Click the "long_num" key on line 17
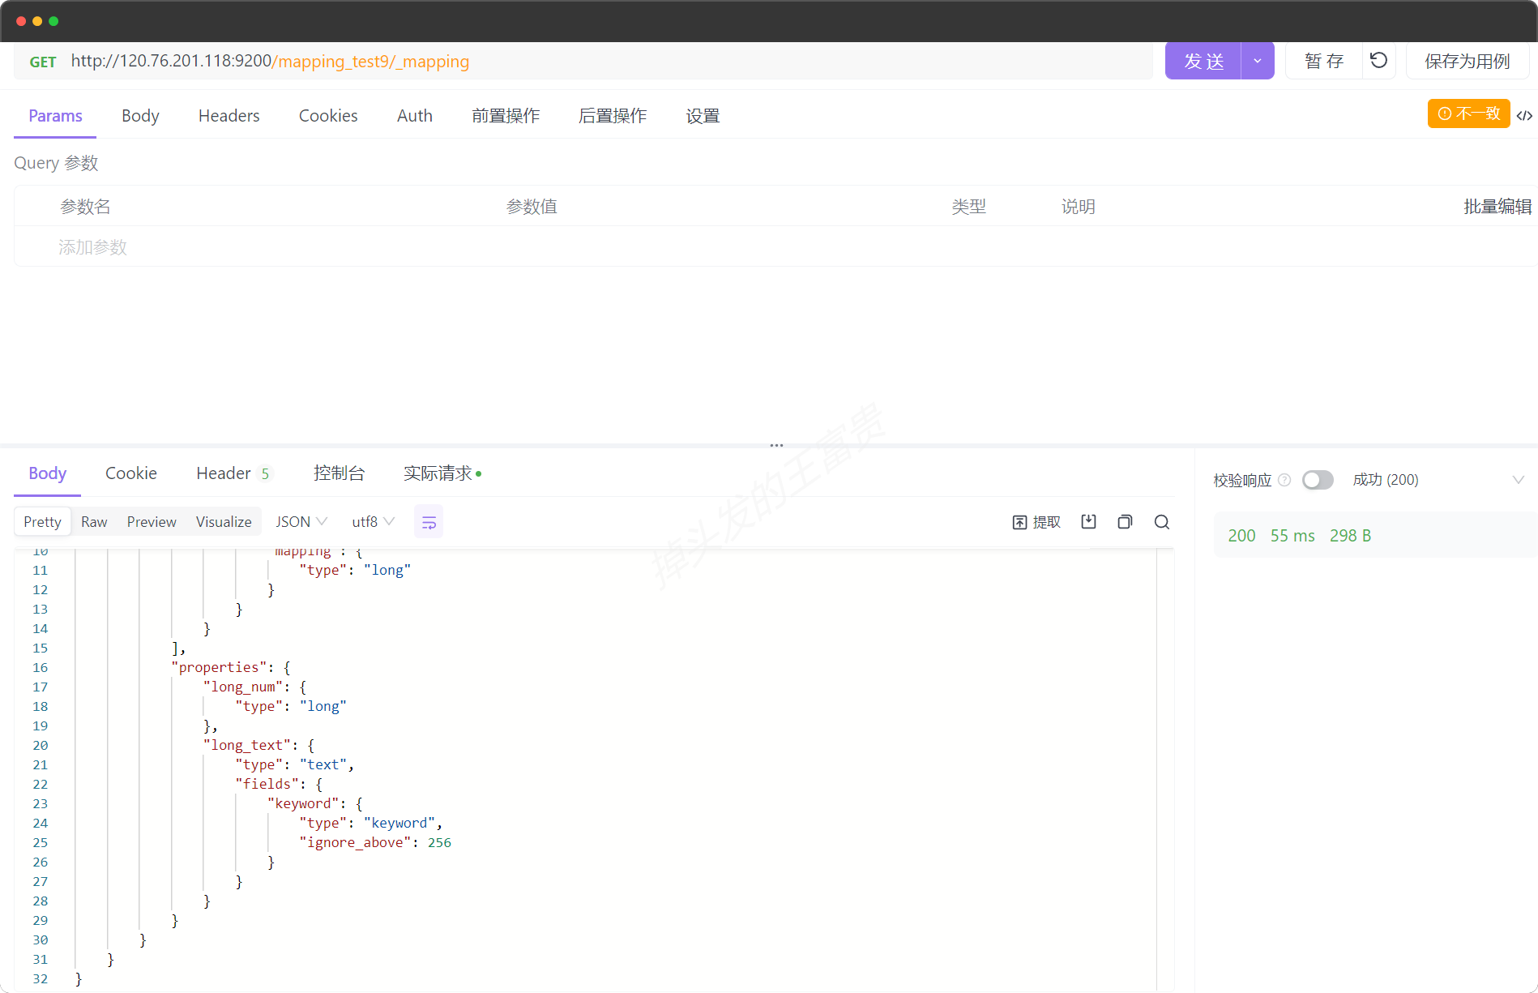 [x=243, y=687]
